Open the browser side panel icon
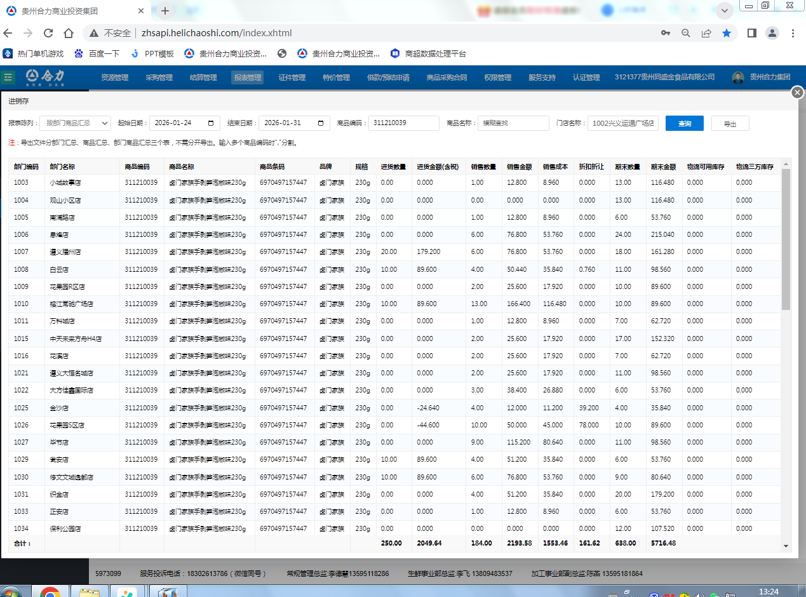 click(751, 33)
